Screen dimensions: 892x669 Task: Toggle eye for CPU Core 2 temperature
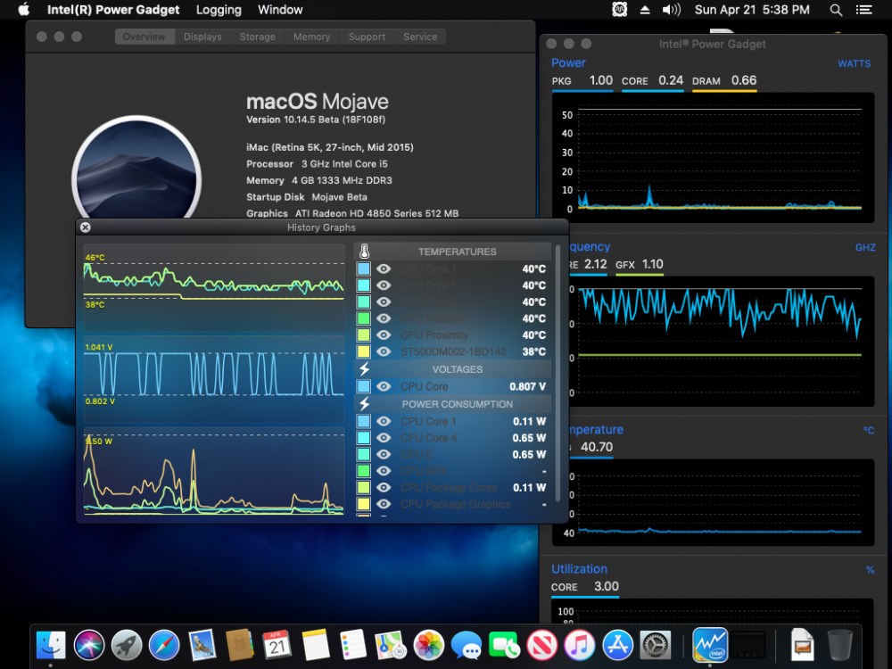tap(384, 301)
